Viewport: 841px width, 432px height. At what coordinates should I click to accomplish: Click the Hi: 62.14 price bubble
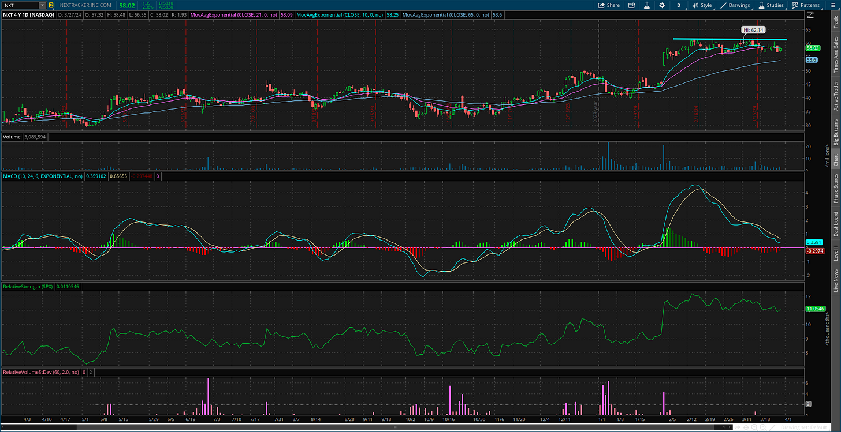click(x=752, y=29)
